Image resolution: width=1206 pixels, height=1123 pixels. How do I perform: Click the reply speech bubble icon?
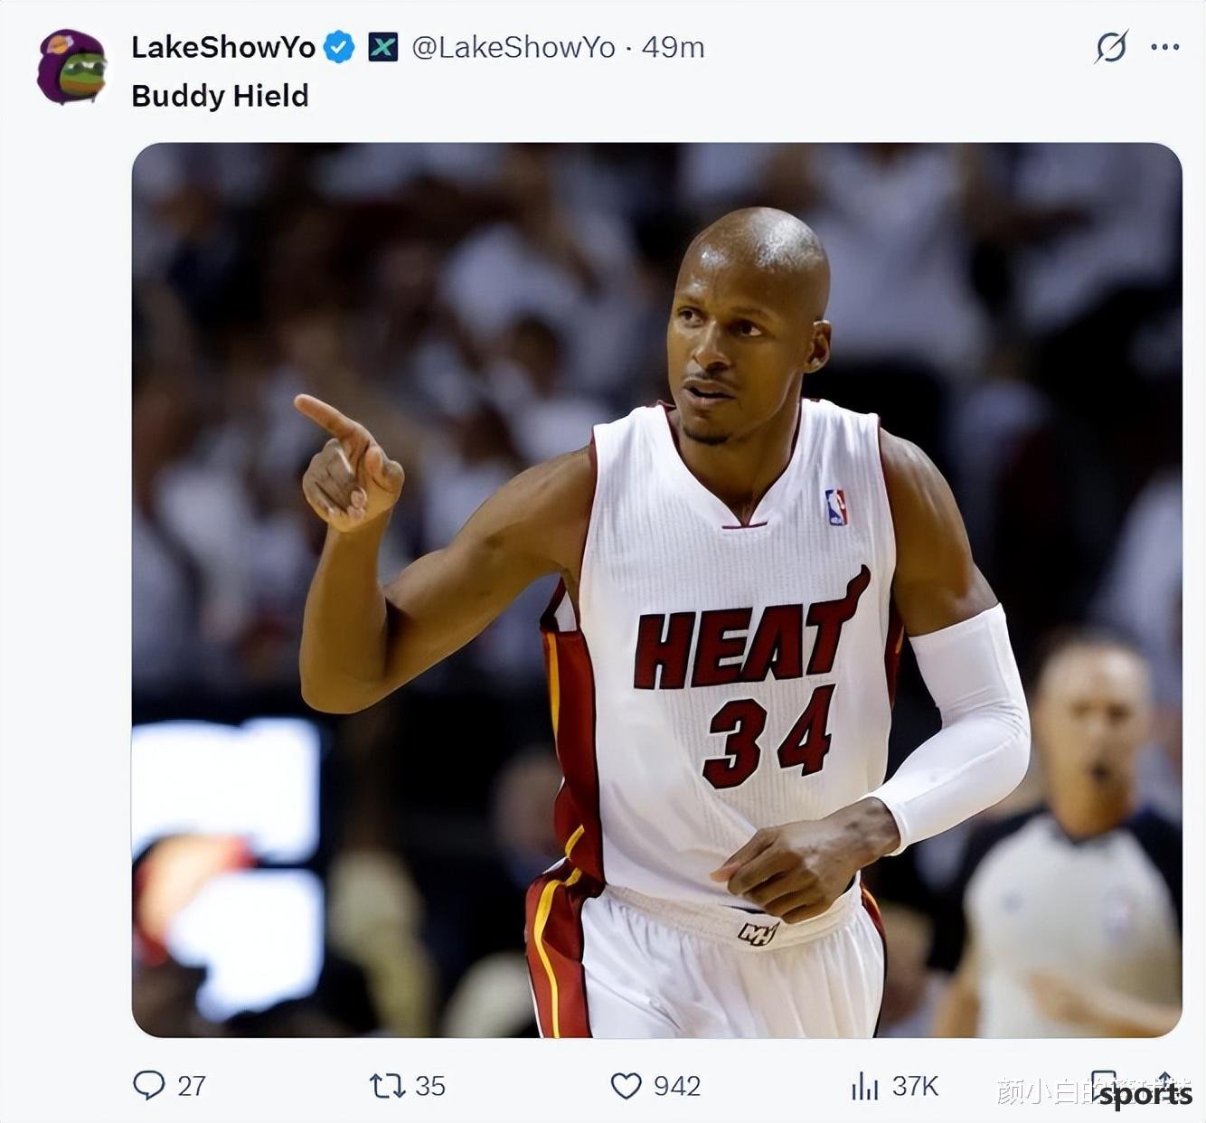[x=149, y=1085]
